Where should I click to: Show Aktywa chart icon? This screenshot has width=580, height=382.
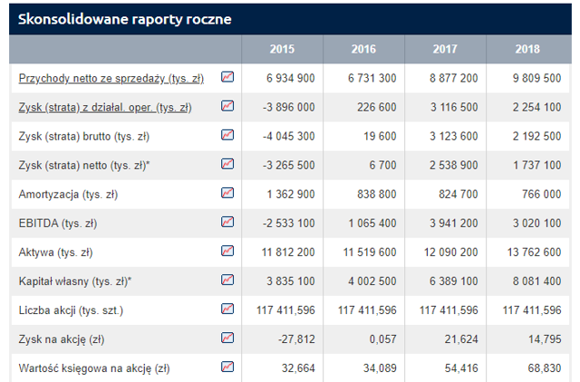pyautogui.click(x=227, y=251)
